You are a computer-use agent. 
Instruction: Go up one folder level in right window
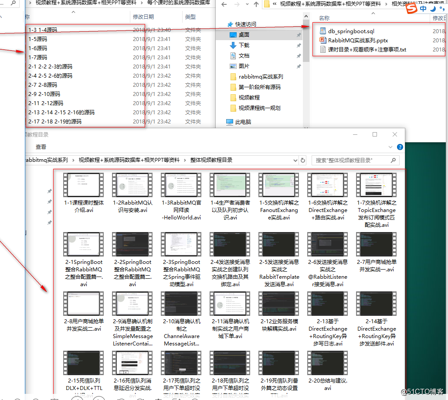point(256,4)
